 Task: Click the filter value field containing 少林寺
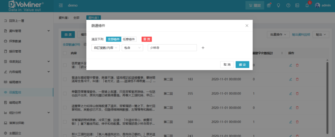[x=172, y=48]
